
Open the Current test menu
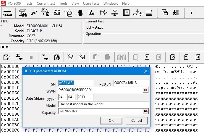pos(46,3)
